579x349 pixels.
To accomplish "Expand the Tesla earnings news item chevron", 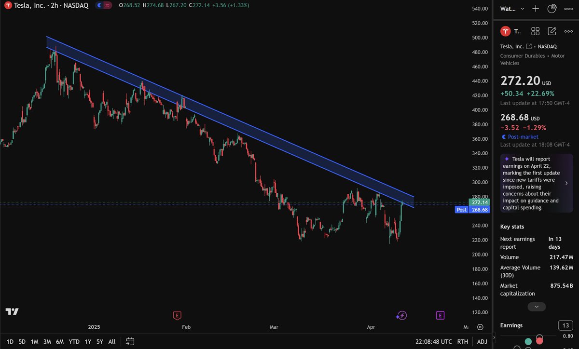I will (x=566, y=183).
